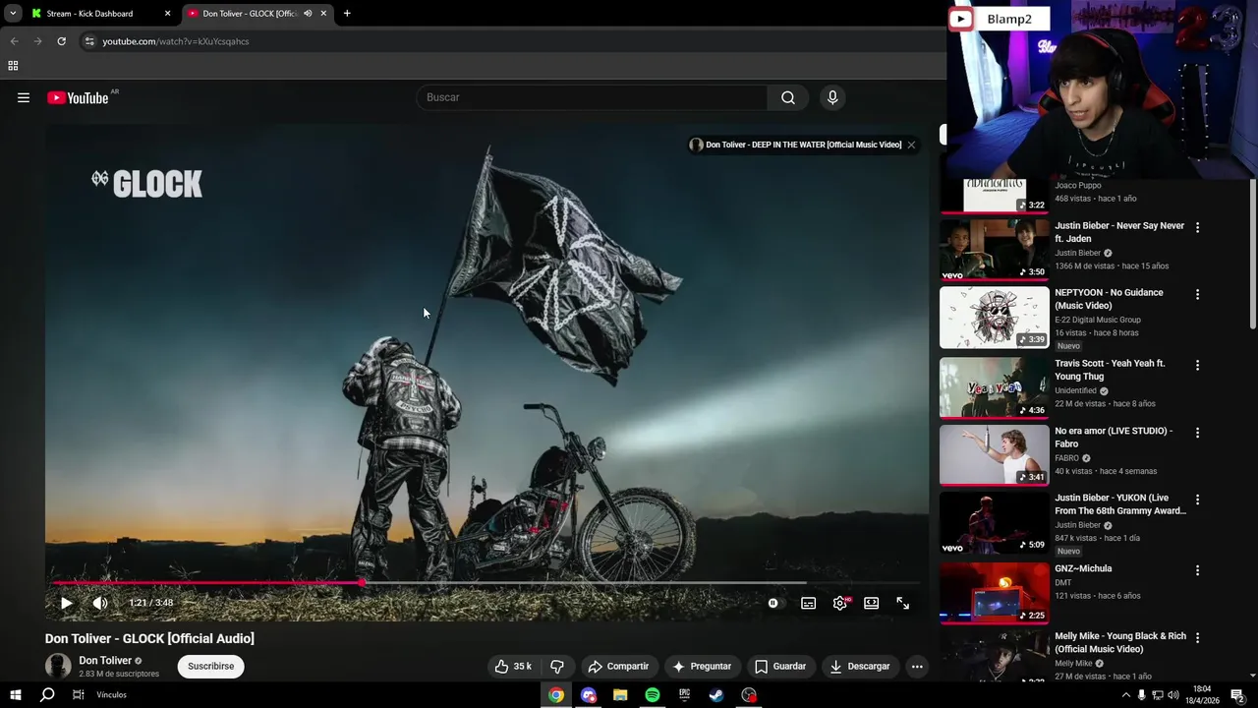Go back in browser history
The width and height of the screenshot is (1258, 708).
point(14,41)
